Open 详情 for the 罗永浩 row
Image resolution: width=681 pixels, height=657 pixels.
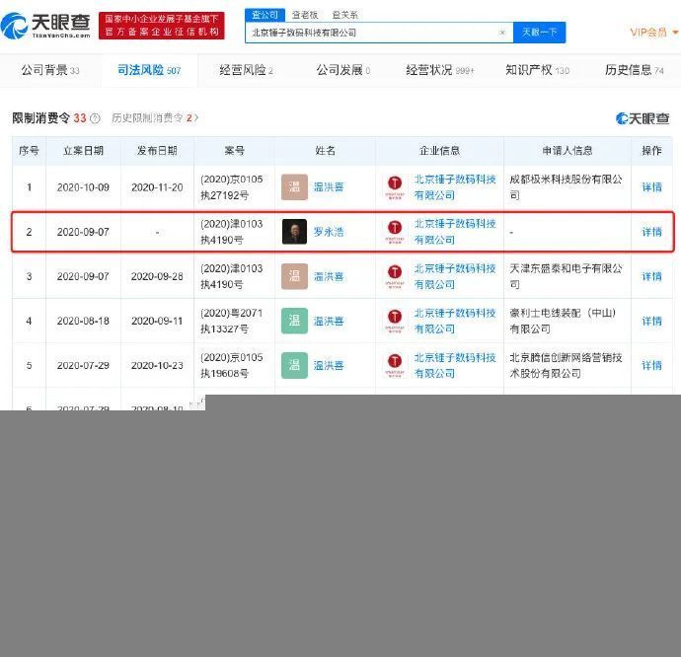651,232
